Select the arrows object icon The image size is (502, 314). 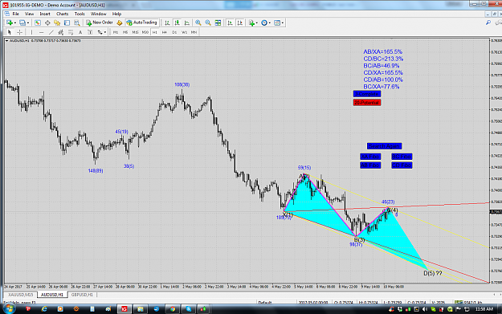point(100,32)
